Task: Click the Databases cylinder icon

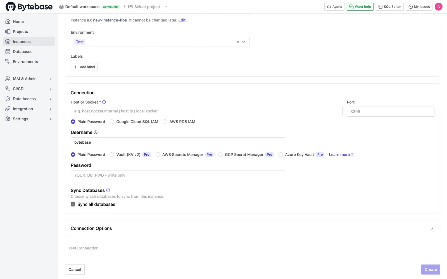Action: [x=8, y=52]
